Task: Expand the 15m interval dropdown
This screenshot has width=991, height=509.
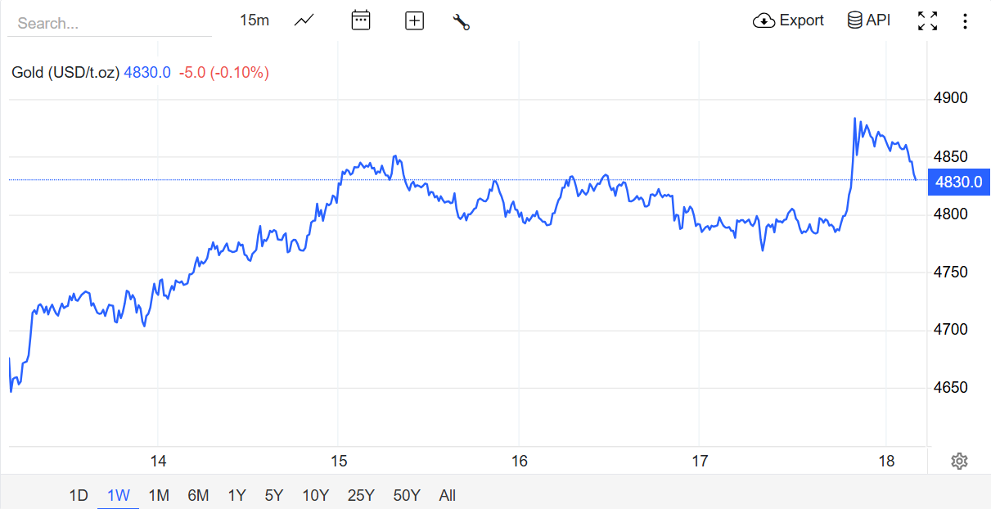Action: [x=254, y=20]
